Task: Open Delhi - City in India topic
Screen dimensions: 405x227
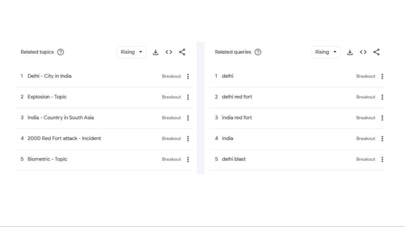Action: pyautogui.click(x=49, y=76)
